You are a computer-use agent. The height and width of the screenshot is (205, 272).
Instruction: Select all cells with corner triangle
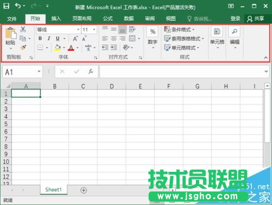coord(8,86)
